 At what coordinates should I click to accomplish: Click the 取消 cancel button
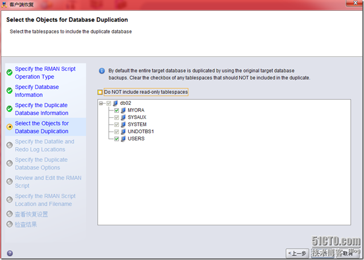pyautogui.click(x=348, y=253)
